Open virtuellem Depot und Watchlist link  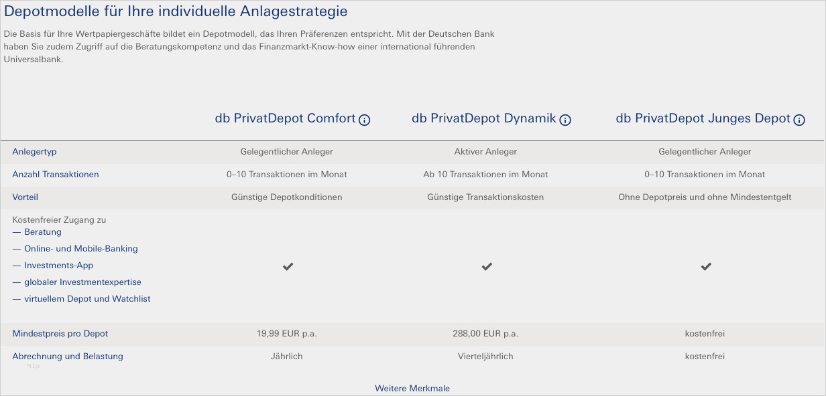pos(87,299)
